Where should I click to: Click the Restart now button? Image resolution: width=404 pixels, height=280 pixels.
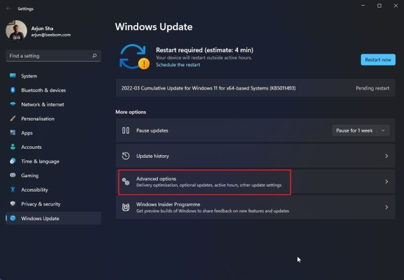(378, 60)
